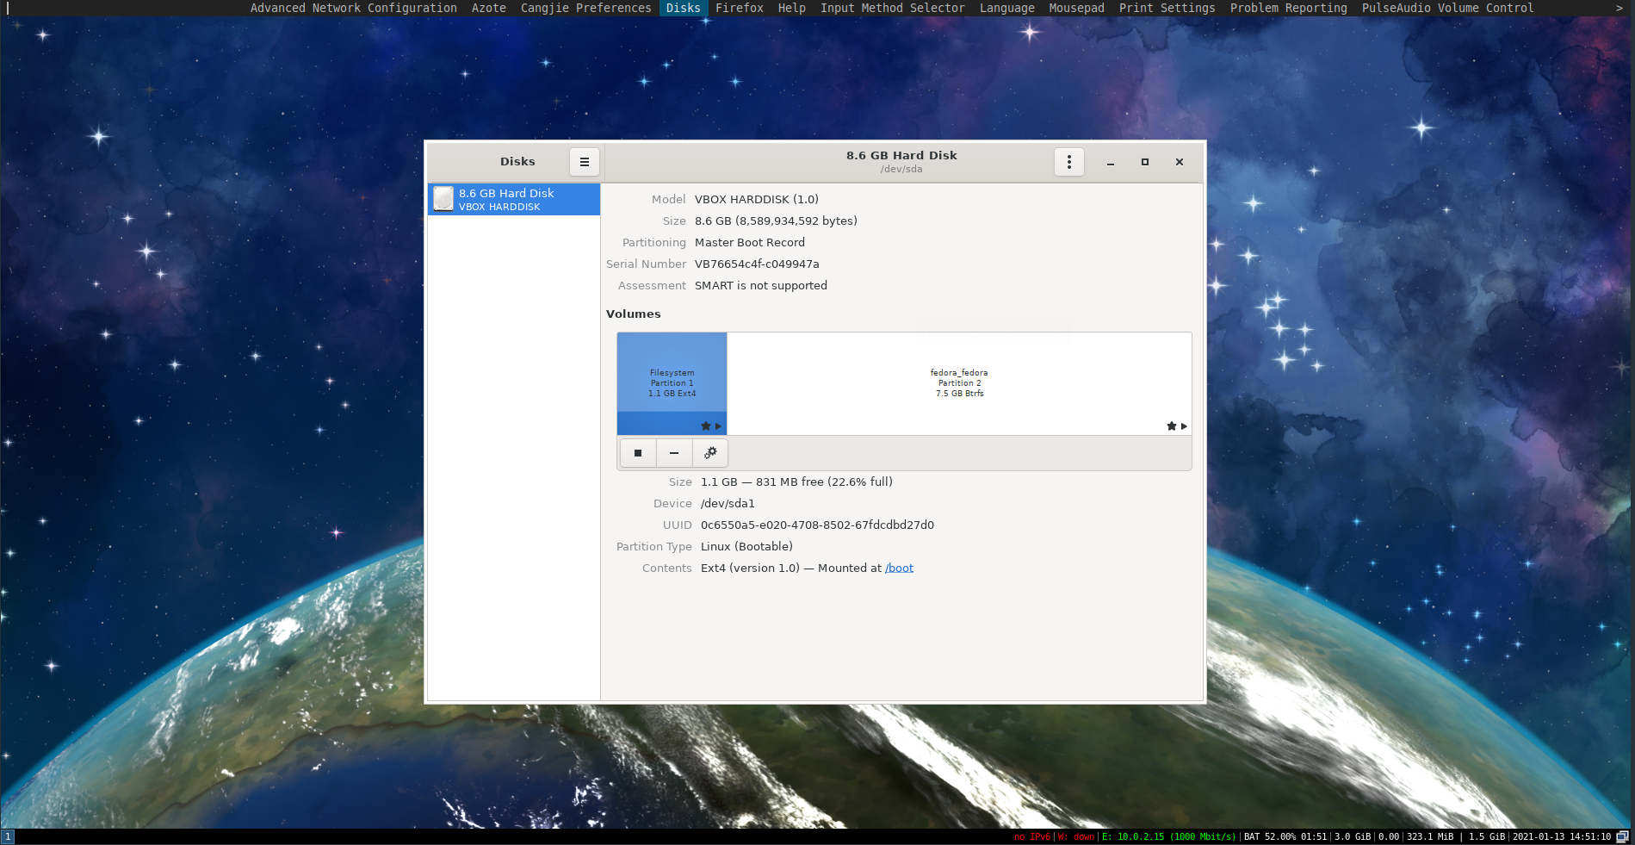
Task: Minimize the Disks window
Action: pyautogui.click(x=1111, y=162)
